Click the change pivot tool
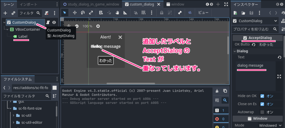Image resolution: width=285 pixels, height=128 pixels. coord(109,12)
